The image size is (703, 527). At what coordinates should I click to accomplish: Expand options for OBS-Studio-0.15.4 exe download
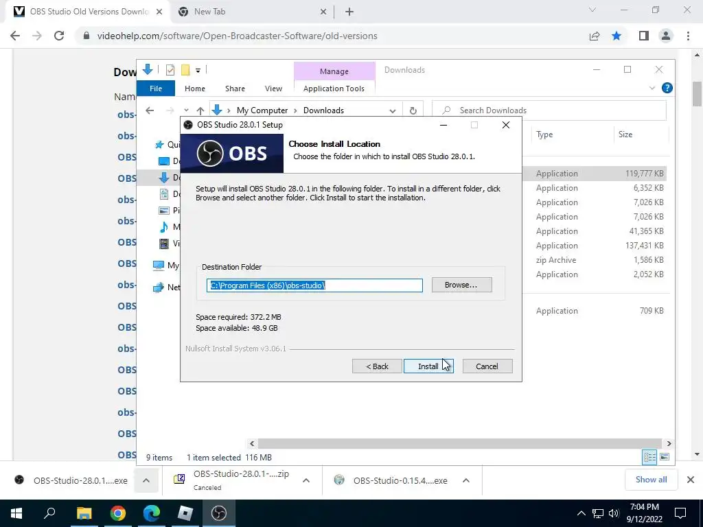[466, 480]
